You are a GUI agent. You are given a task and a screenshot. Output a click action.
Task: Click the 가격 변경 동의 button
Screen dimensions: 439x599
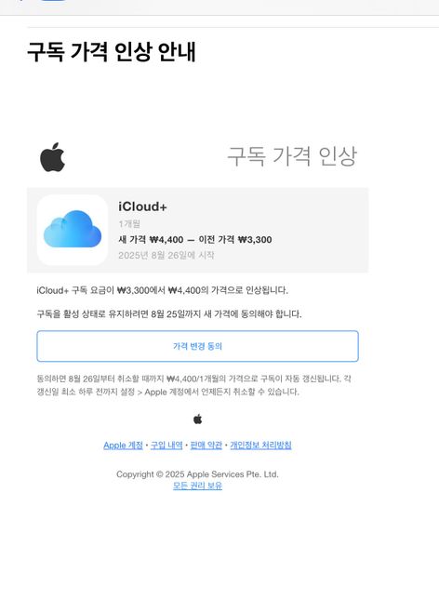click(197, 346)
